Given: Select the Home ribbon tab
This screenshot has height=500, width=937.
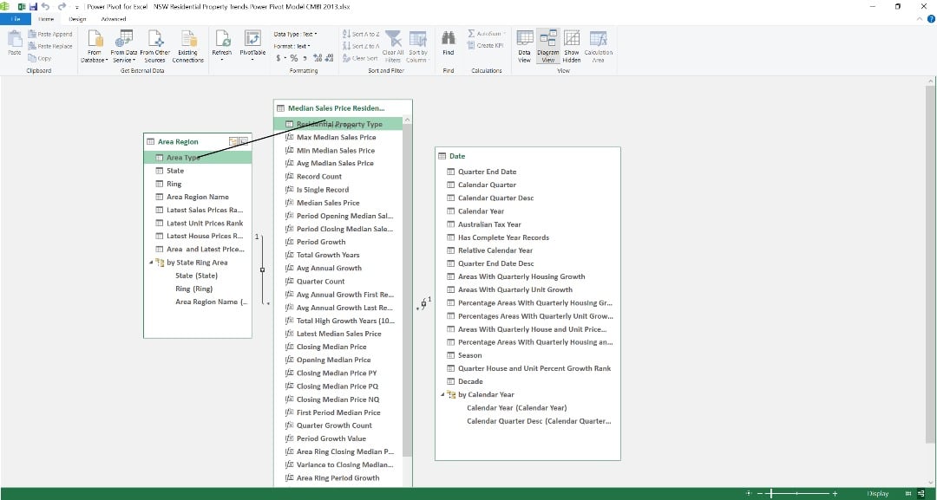Looking at the screenshot, I should [46, 19].
